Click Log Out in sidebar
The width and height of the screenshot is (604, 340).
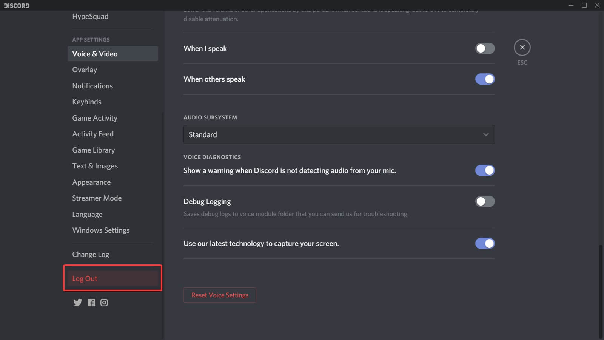(112, 278)
